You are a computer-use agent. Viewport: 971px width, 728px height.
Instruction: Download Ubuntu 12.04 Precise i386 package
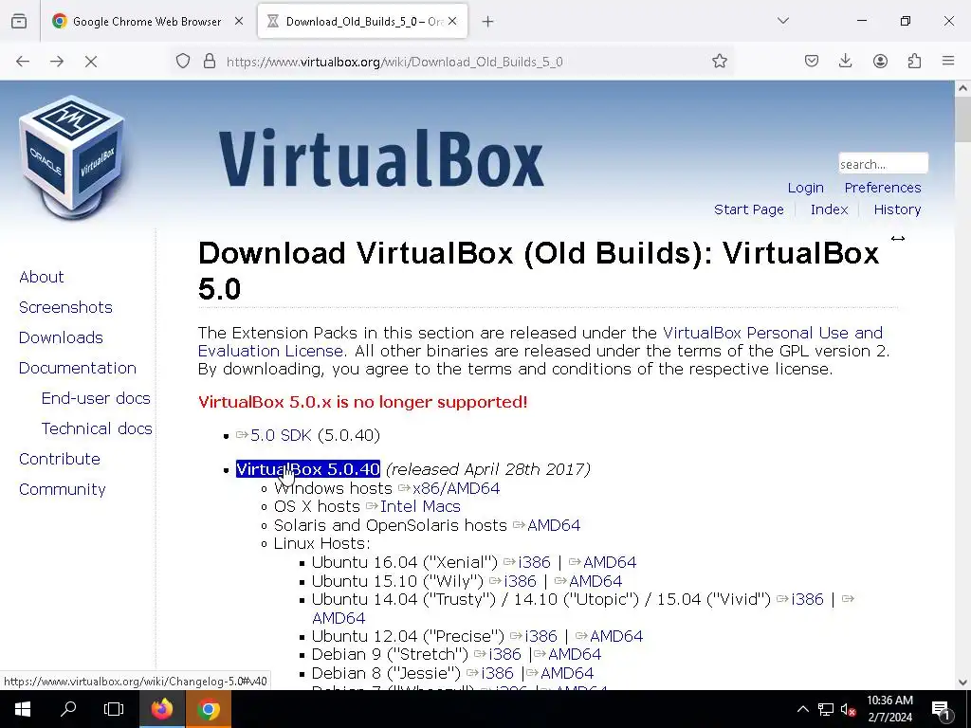pos(540,636)
